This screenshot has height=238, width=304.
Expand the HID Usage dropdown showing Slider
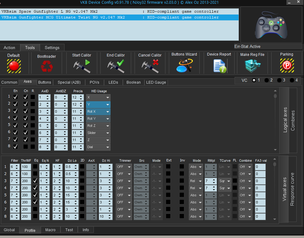click(98, 133)
